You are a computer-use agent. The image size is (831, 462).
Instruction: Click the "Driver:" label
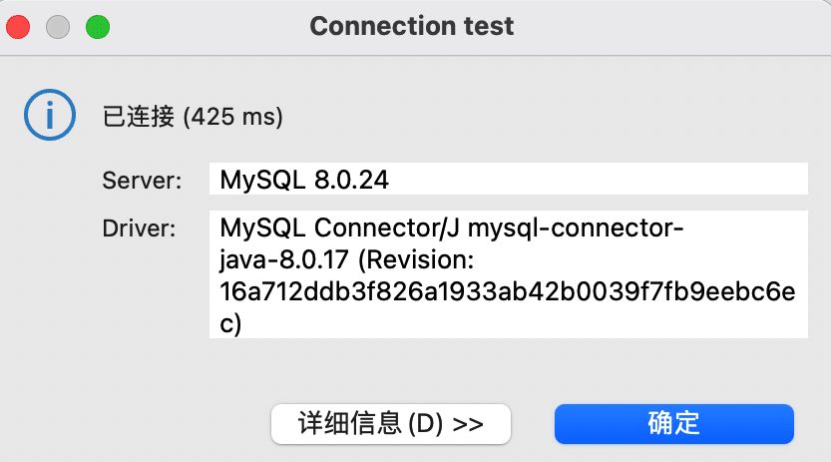point(140,229)
